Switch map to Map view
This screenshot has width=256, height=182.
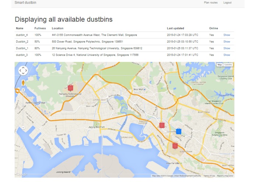(x=220, y=64)
